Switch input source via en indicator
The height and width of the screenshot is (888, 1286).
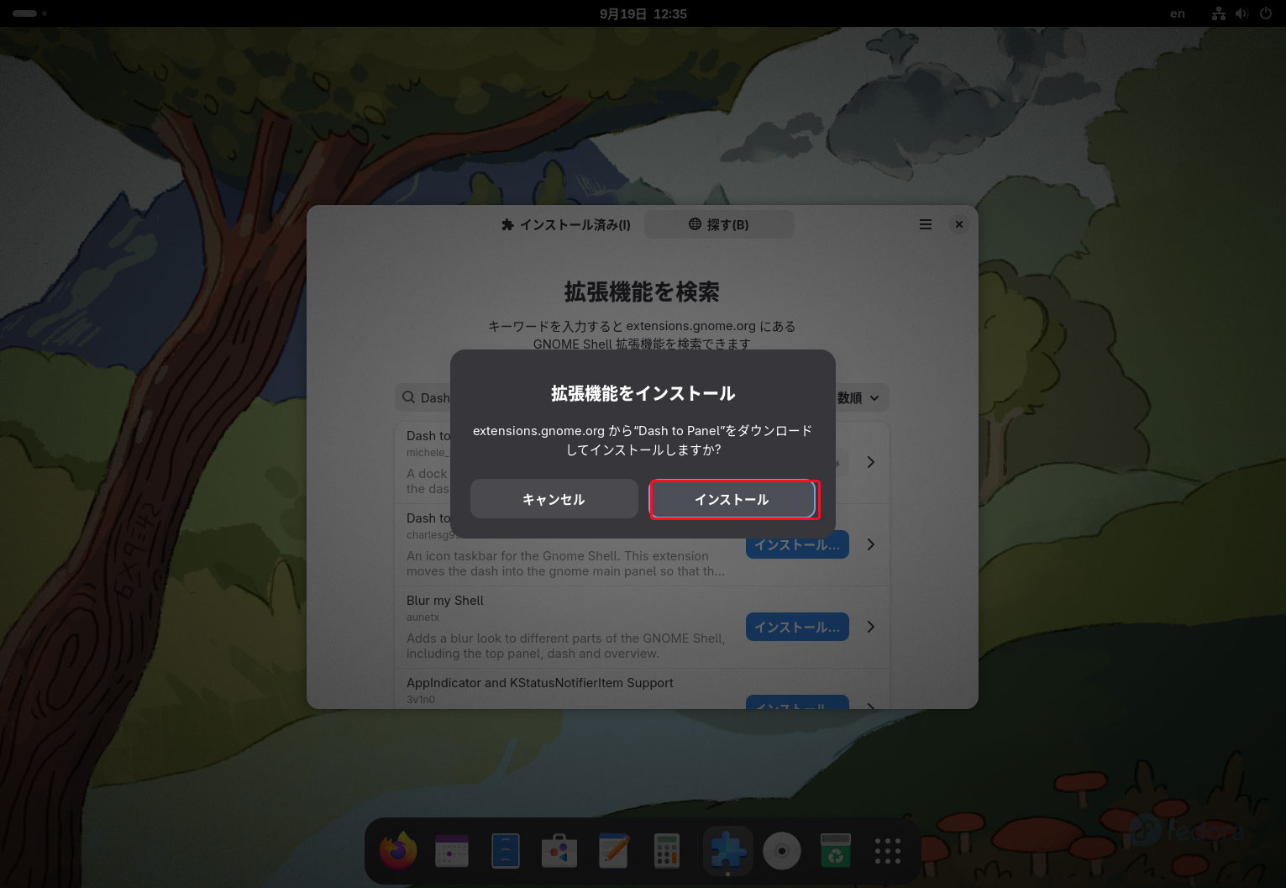point(1178,13)
